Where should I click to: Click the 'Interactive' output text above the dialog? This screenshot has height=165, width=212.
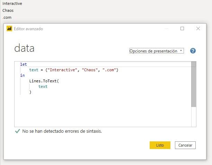pyautogui.click(x=12, y=3)
